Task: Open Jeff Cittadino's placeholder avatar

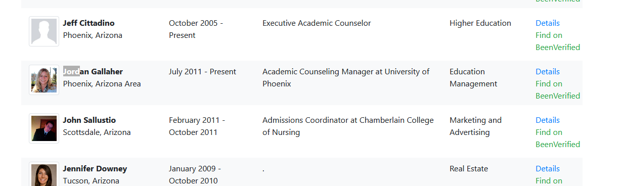Action: tap(44, 31)
